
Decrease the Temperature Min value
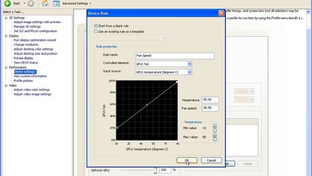point(214,131)
